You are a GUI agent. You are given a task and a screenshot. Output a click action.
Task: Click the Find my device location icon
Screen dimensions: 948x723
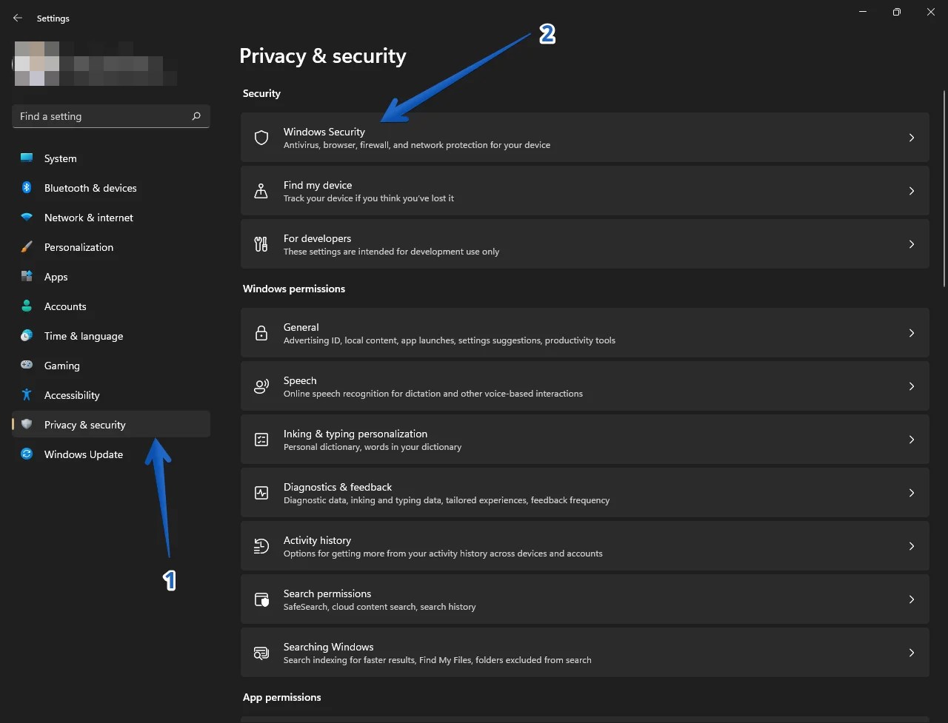pos(261,191)
